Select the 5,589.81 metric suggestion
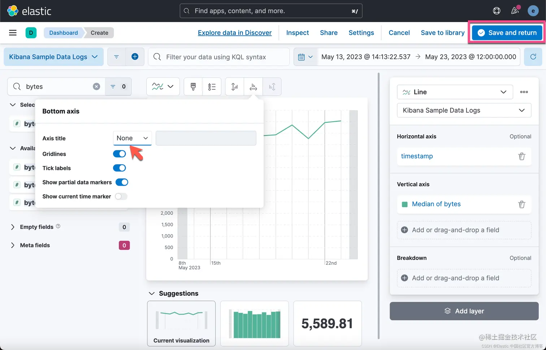546x350 pixels. (x=328, y=324)
